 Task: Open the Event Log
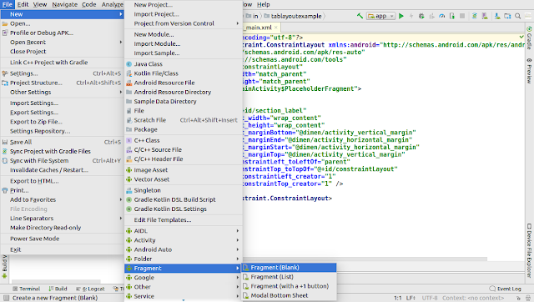pos(506,289)
